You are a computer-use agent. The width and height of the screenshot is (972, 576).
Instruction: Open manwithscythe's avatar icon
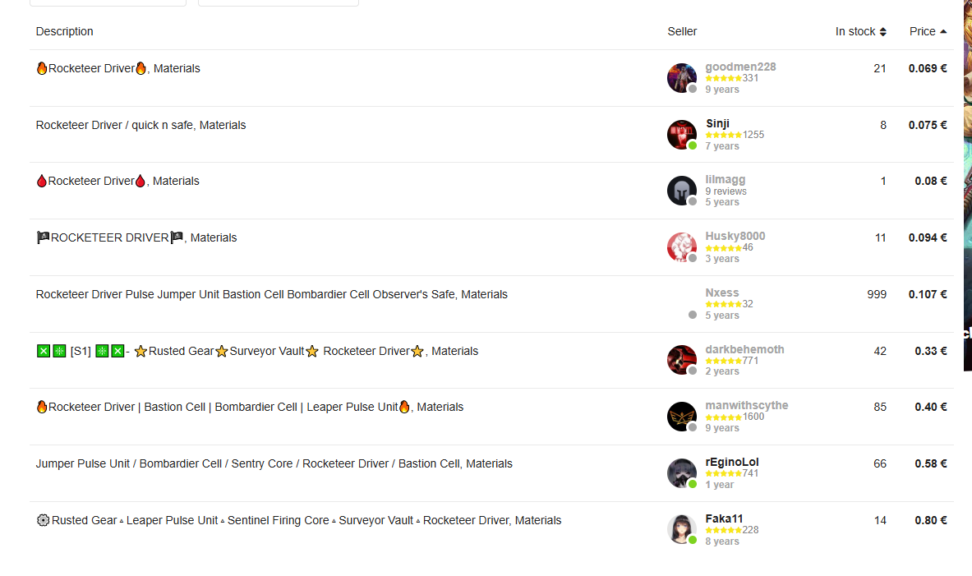(x=681, y=417)
